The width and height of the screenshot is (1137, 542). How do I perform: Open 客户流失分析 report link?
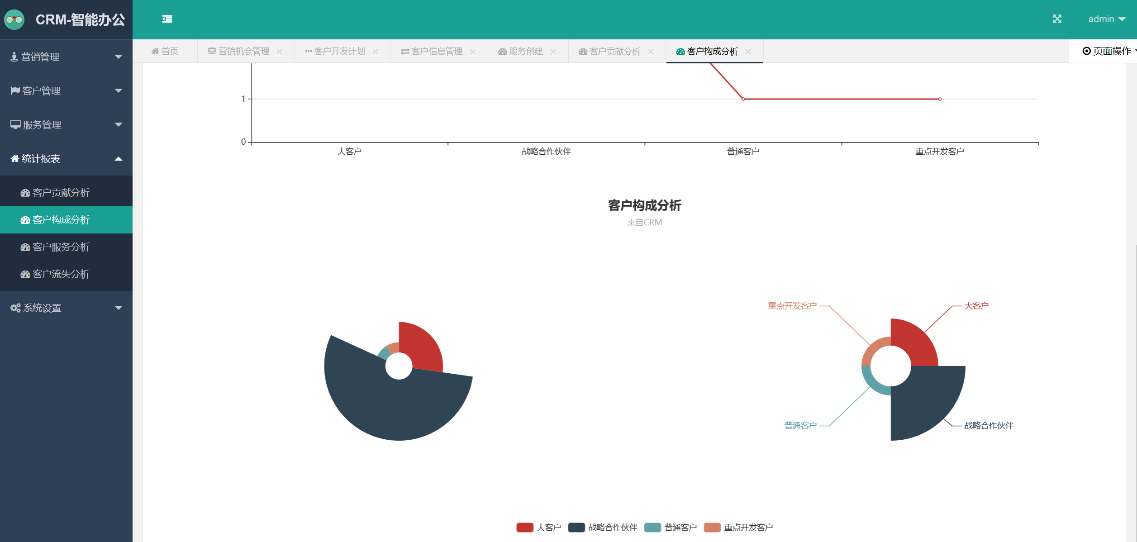[x=61, y=274]
